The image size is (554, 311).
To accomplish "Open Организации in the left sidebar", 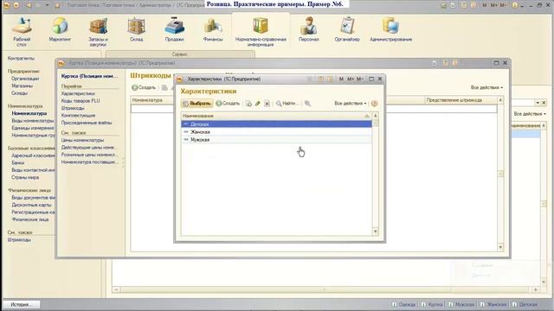I will (x=25, y=79).
